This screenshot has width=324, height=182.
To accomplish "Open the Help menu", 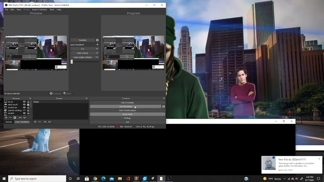I will [59, 9].
